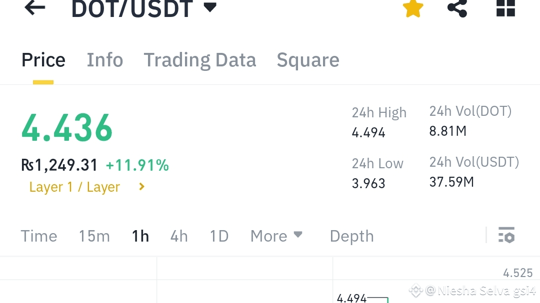
Task: Switch to the Info tab
Action: click(104, 60)
